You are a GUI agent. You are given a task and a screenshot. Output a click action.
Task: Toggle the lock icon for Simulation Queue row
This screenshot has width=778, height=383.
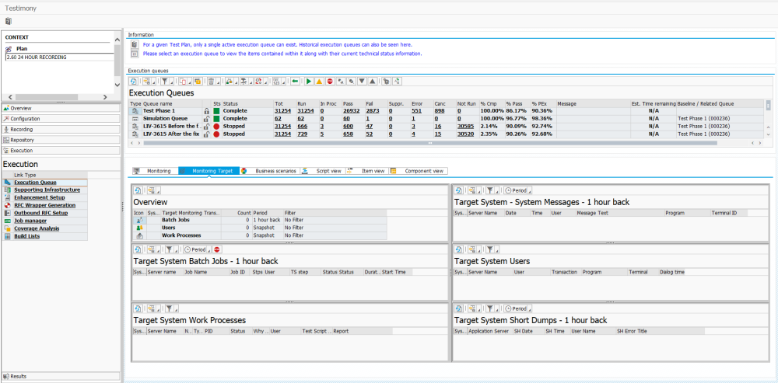206,119
